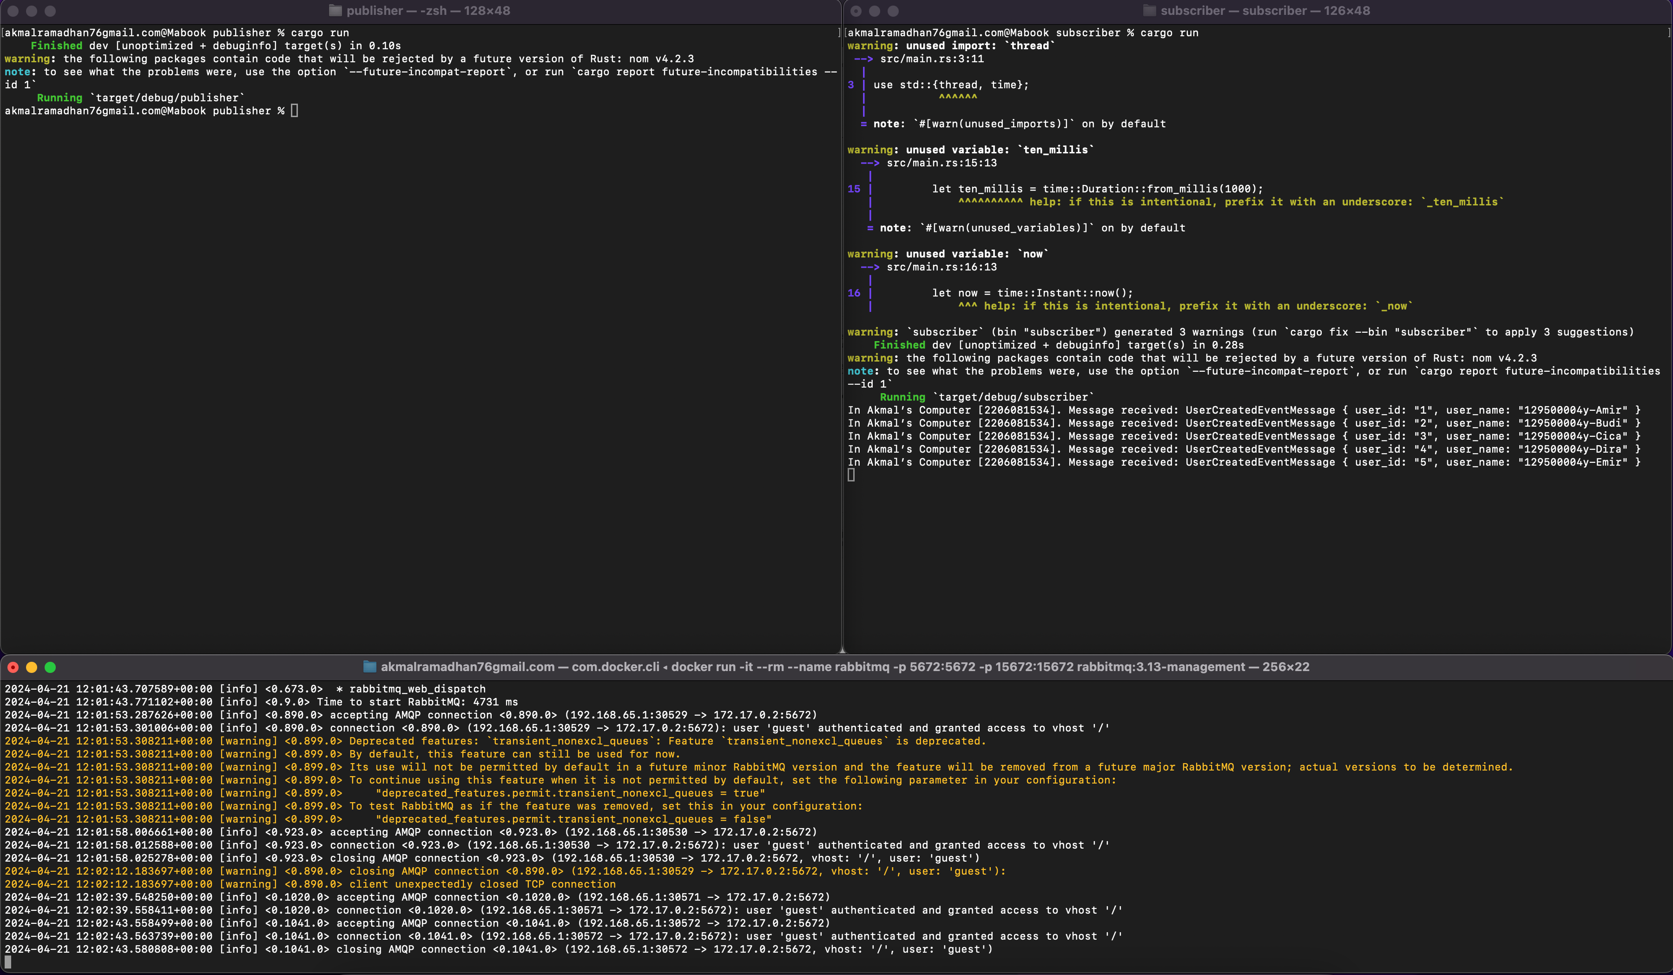Click folder icon in docker window title
The image size is (1673, 975).
[x=370, y=667]
